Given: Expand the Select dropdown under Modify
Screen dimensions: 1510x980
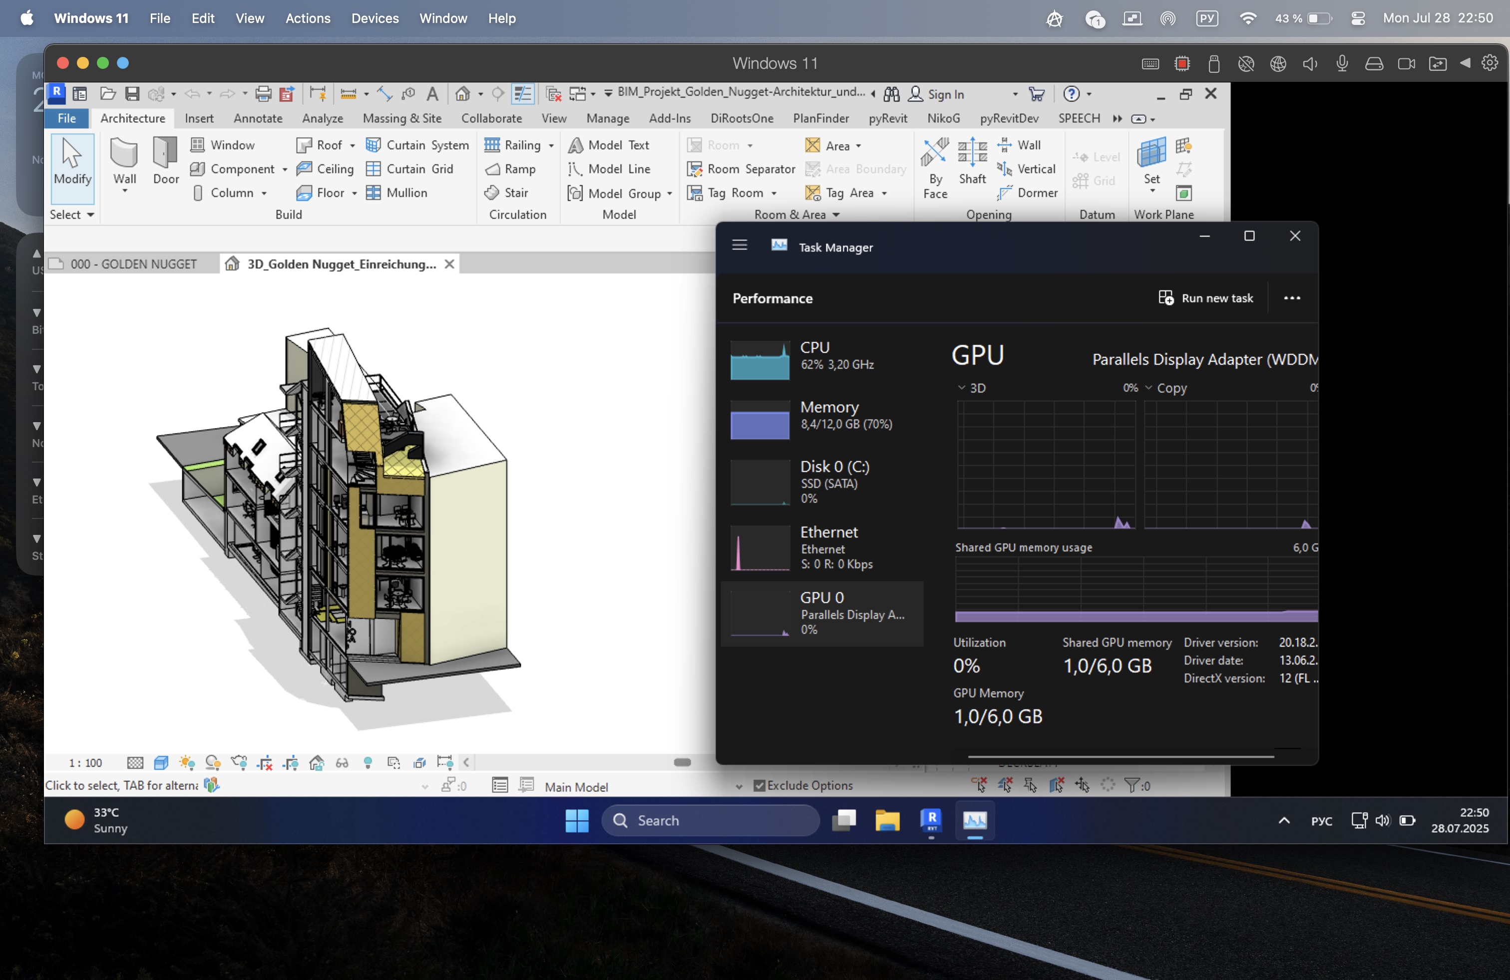Looking at the screenshot, I should (x=72, y=215).
